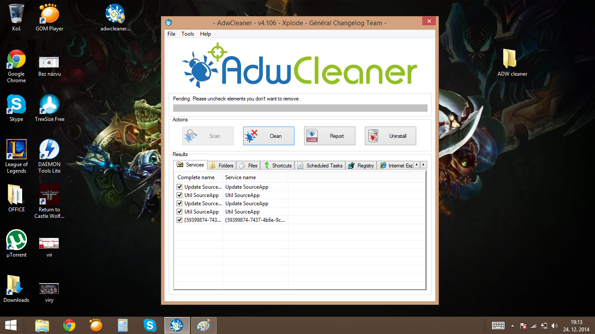Switch to the Folders tab
The image size is (595, 334).
pyautogui.click(x=222, y=166)
